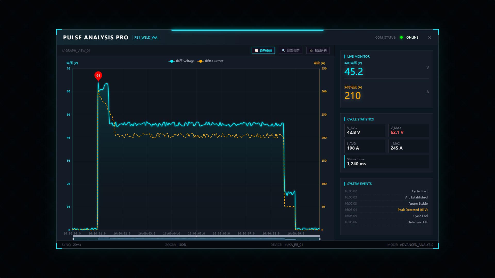Click the trend chart icon in 趋势重叠
This screenshot has width=495, height=278.
point(256,51)
